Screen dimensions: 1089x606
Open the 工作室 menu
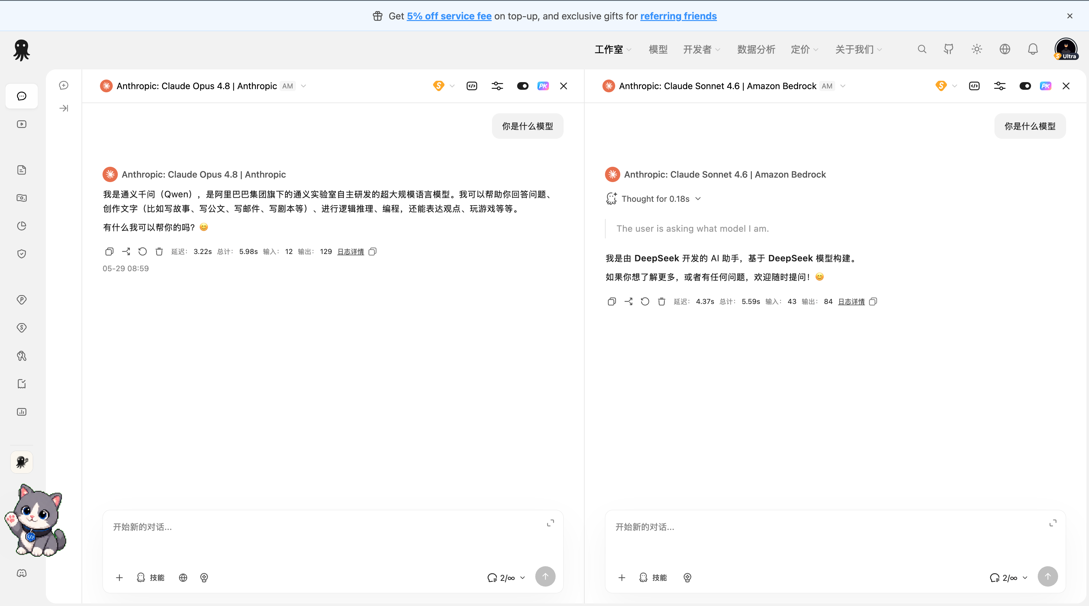pyautogui.click(x=613, y=49)
